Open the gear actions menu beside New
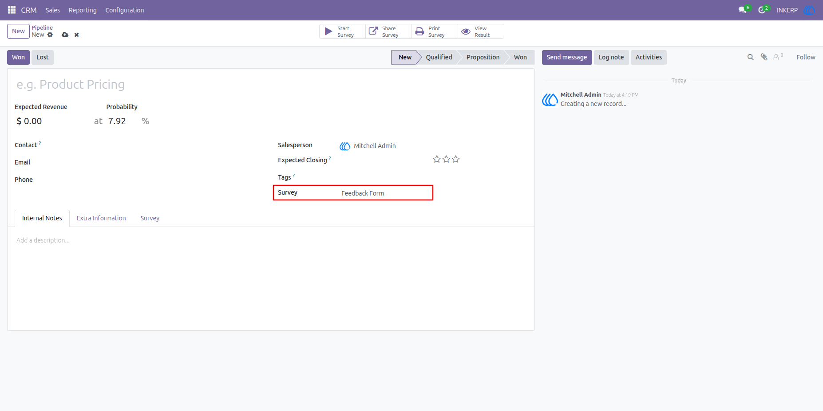The height and width of the screenshot is (411, 823). click(x=50, y=35)
